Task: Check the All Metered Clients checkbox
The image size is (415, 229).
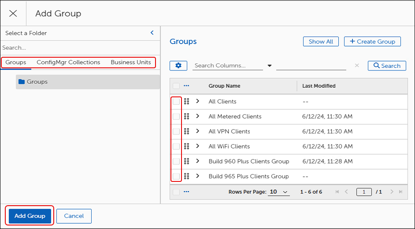Action: tap(176, 117)
